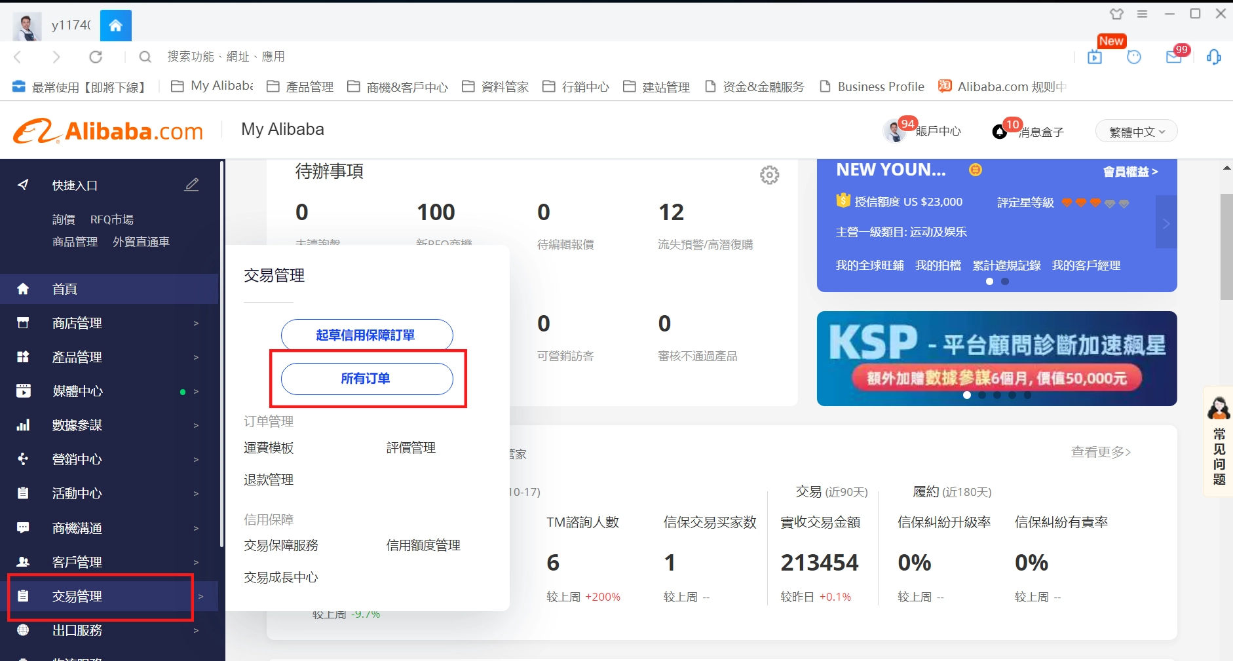Open the 評價管理 link
1233x661 pixels.
[x=411, y=447]
